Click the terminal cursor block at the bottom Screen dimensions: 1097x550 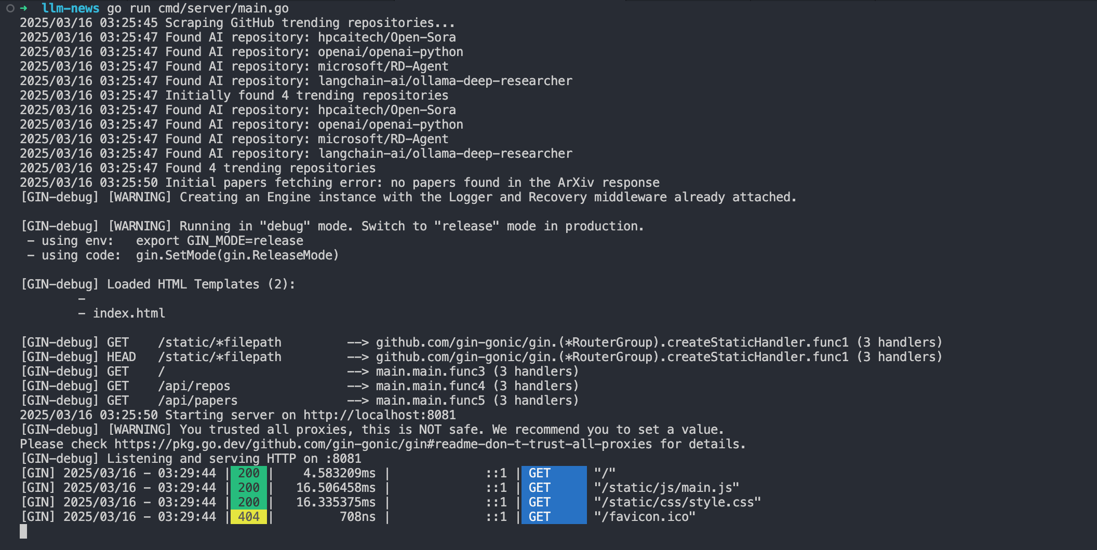[23, 531]
